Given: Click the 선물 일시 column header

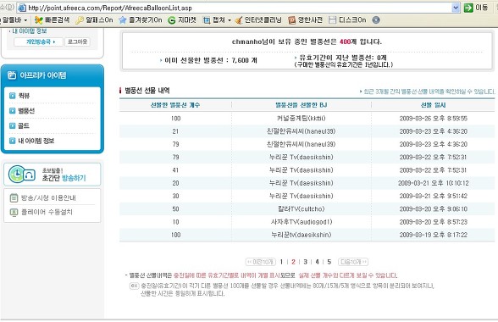Looking at the screenshot, I should (434, 105).
